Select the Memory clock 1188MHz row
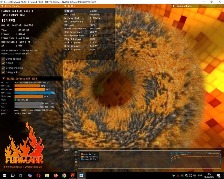This screenshot has width=224, height=179. point(89,18)
